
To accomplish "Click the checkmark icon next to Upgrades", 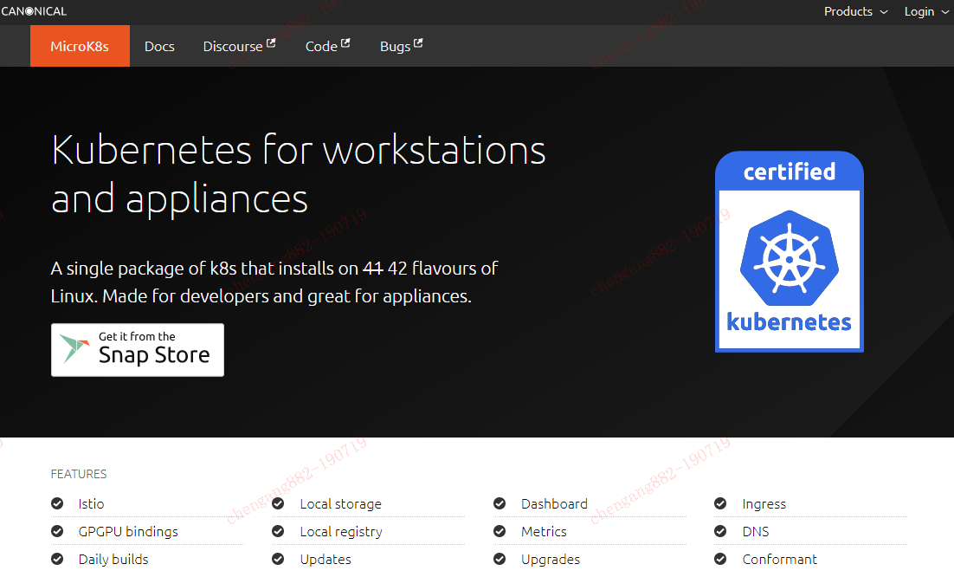I will click(500, 559).
